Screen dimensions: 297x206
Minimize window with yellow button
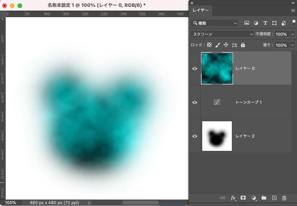pos(12,5)
